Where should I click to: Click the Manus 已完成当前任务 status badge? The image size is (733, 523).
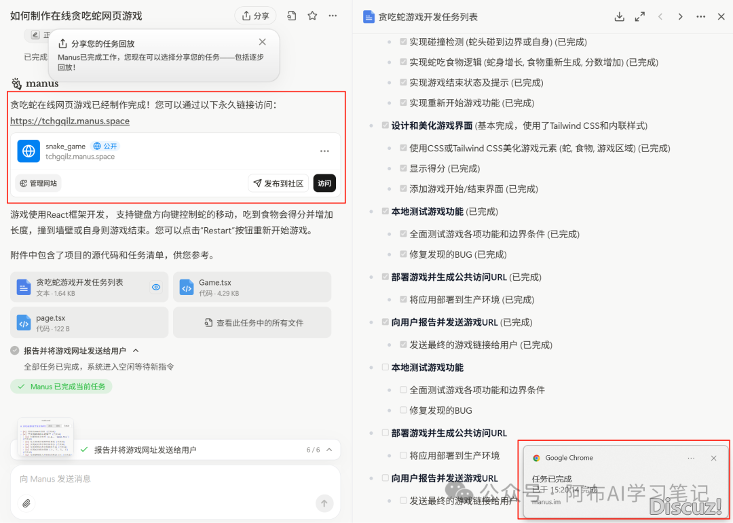[x=61, y=387]
